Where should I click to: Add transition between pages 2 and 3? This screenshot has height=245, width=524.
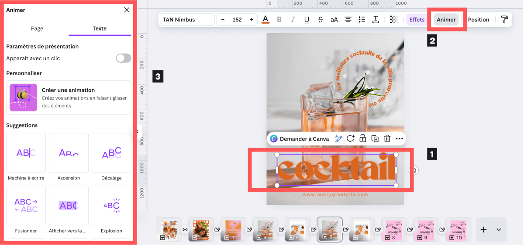[x=217, y=229]
